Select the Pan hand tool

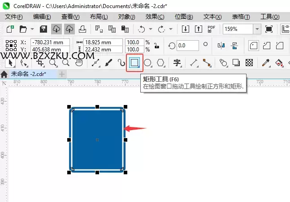point(79,63)
